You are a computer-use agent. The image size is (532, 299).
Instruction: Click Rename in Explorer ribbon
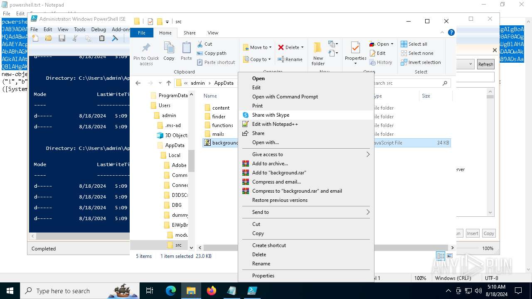pyautogui.click(x=290, y=59)
